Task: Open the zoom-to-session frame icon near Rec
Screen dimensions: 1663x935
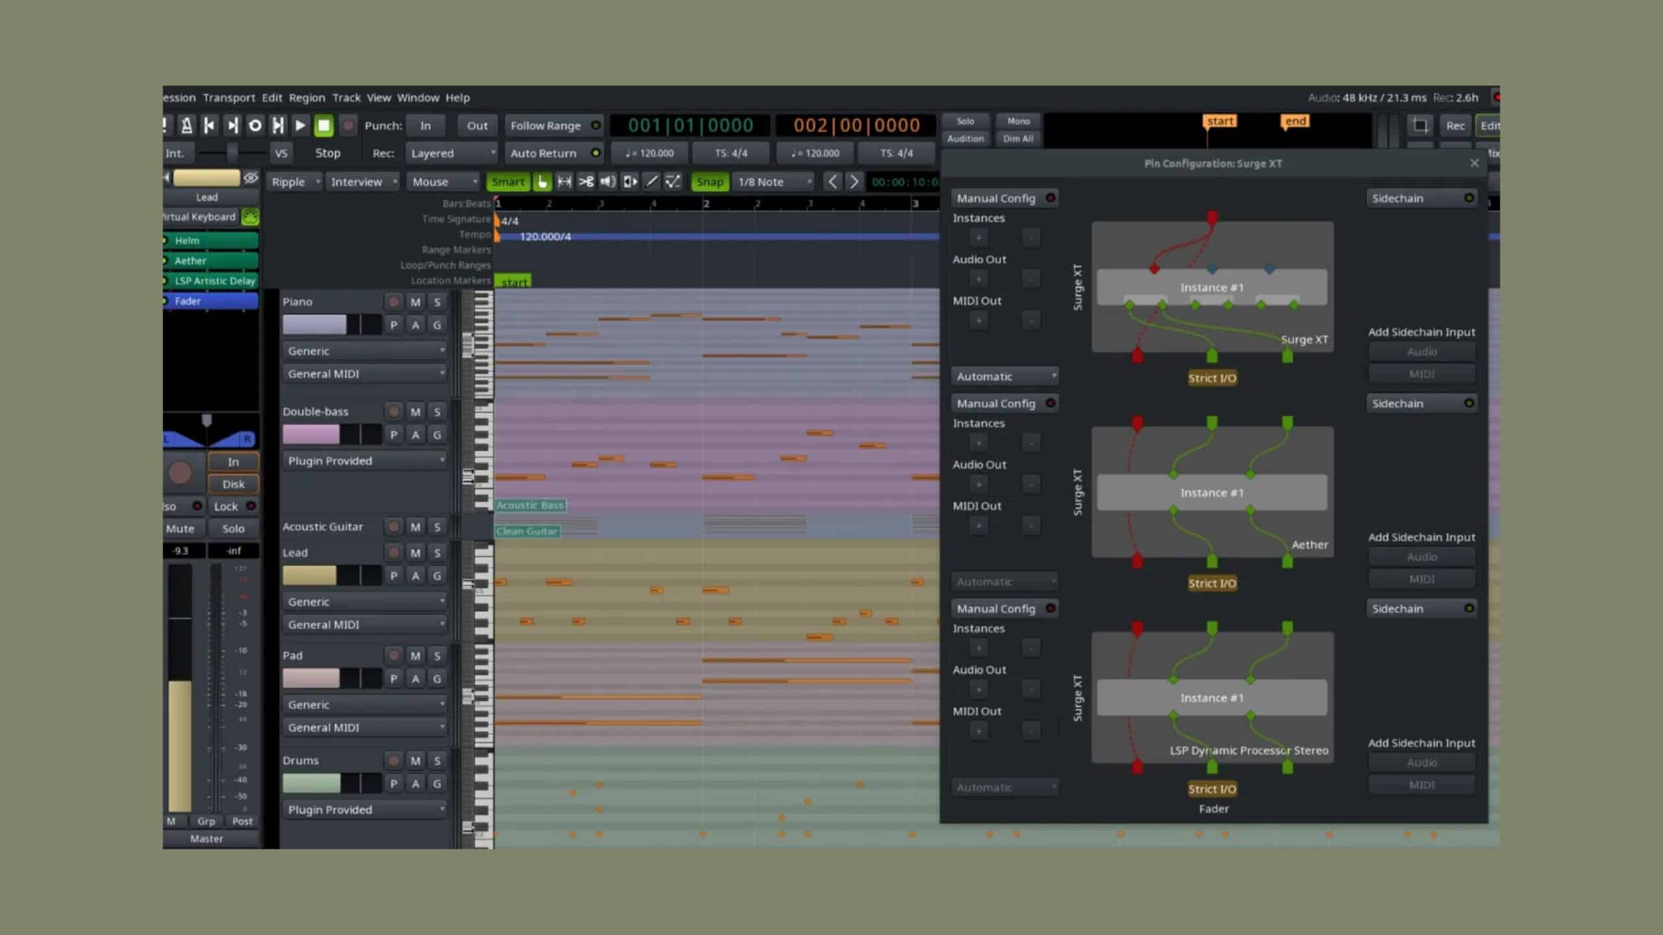Action: 1420,125
